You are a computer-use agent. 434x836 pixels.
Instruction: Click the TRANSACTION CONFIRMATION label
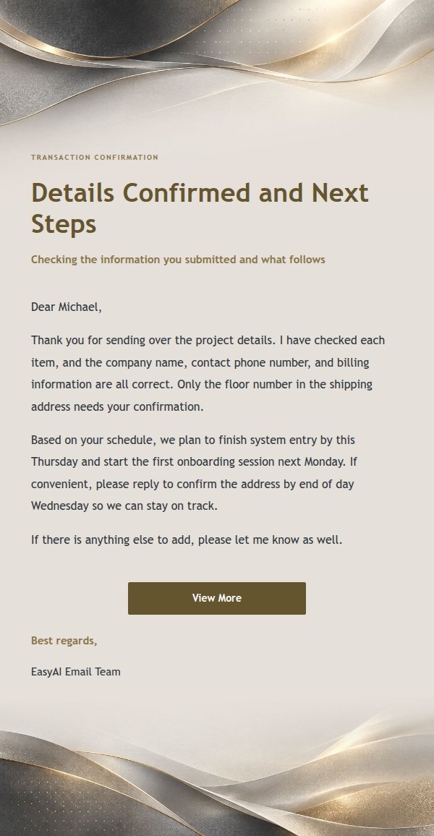click(x=94, y=157)
